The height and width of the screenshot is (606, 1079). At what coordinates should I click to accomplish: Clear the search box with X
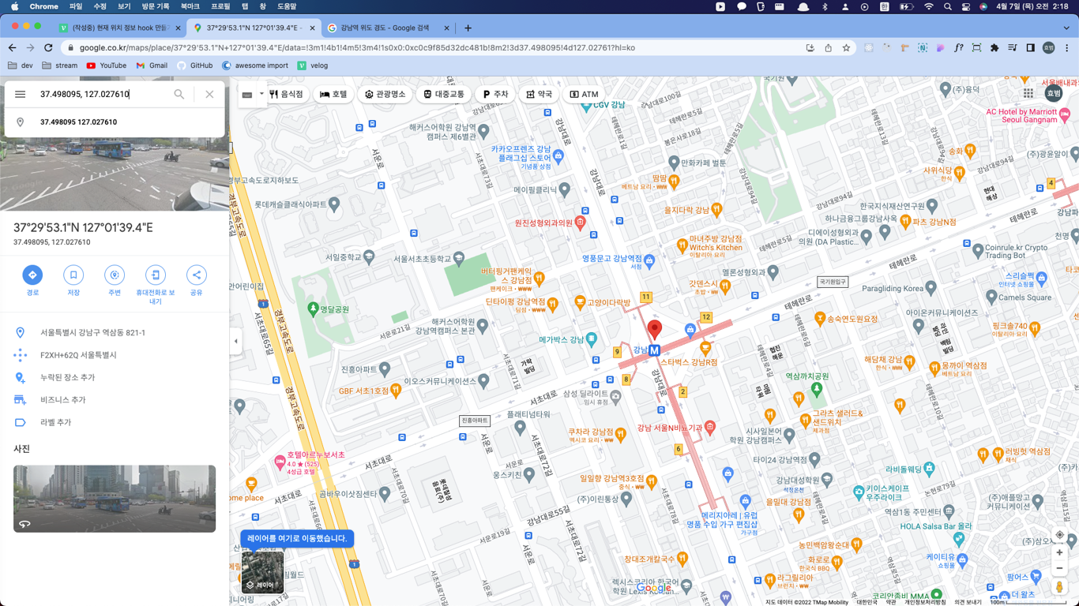click(x=209, y=95)
